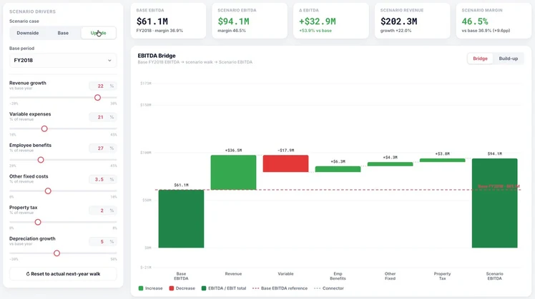
Task: Click the Decrease legend swatch
Action: [x=172, y=288]
